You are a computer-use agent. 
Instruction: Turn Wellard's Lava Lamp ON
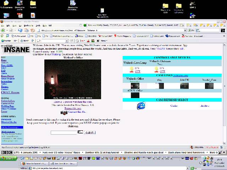137,68
